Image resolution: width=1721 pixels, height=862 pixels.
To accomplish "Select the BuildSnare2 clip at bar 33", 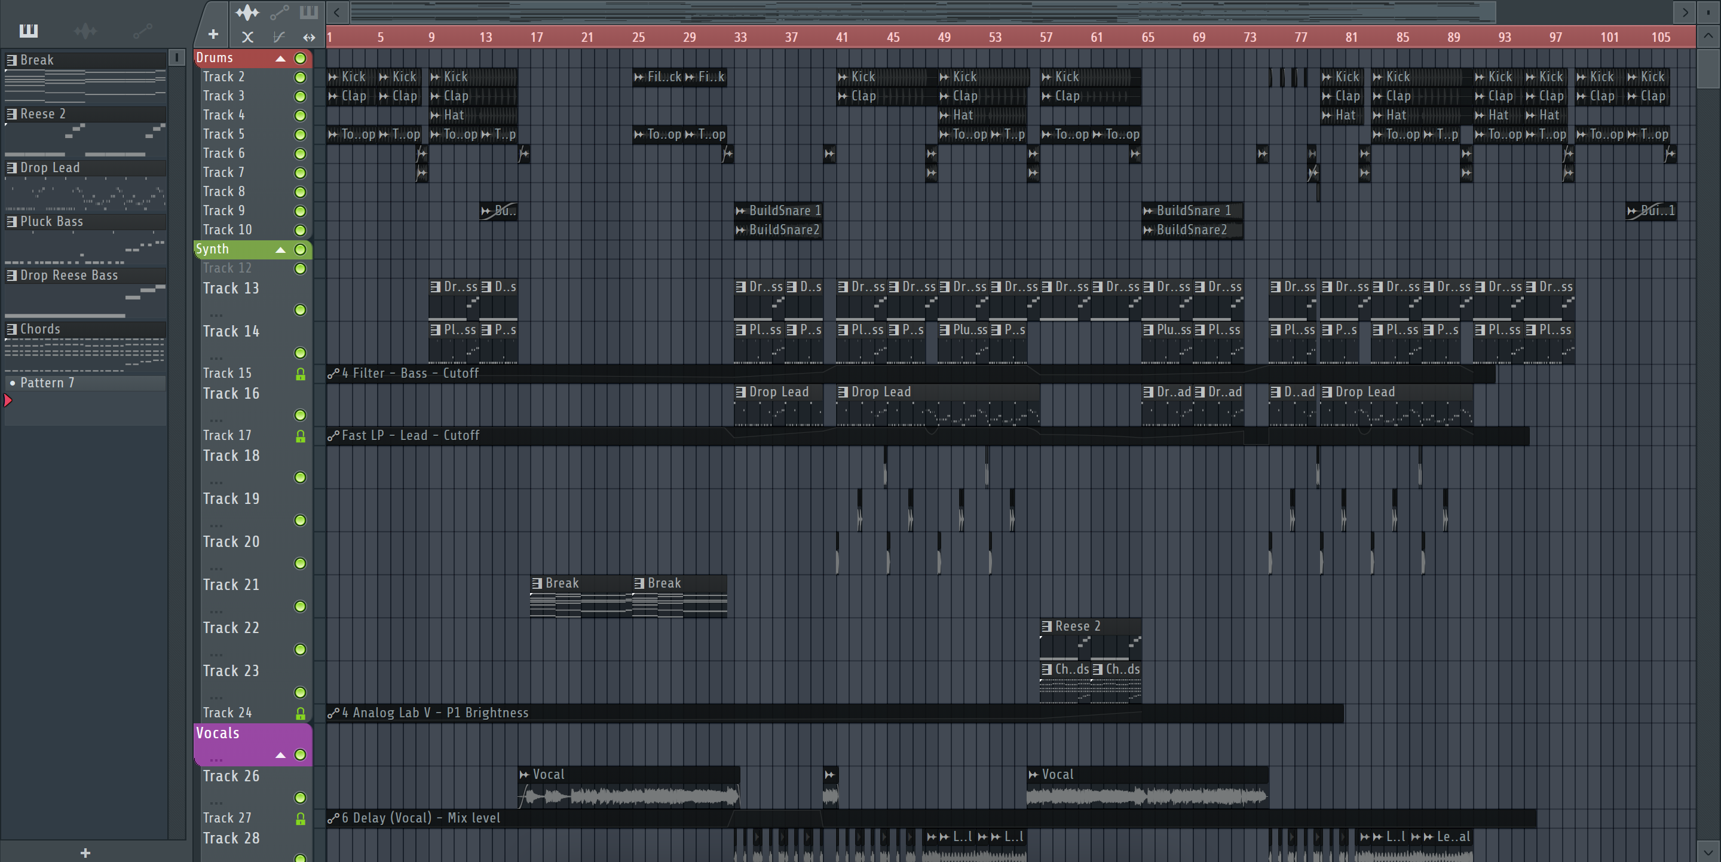I will click(778, 230).
